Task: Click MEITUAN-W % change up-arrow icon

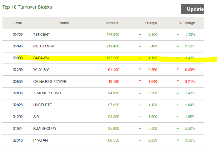Action: coord(178,46)
